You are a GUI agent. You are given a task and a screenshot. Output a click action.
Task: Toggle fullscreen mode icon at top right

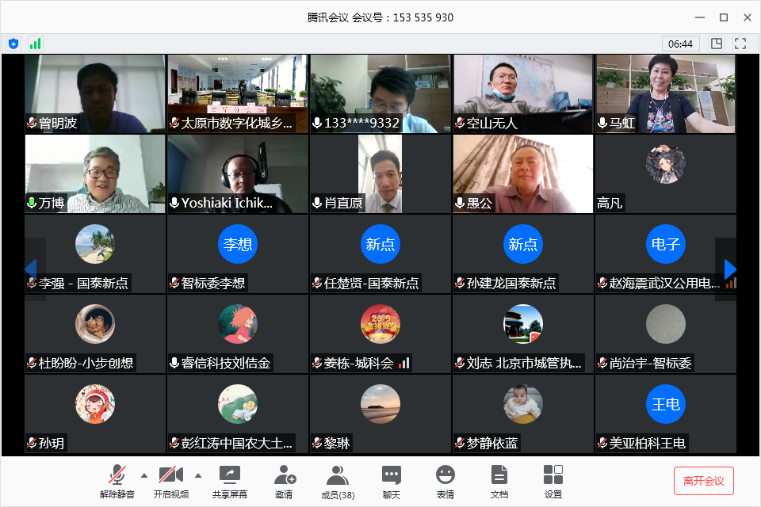coord(741,44)
